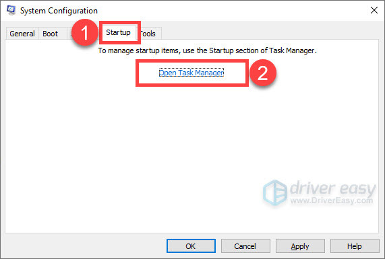Apply the configuration changes

pyautogui.click(x=300, y=246)
